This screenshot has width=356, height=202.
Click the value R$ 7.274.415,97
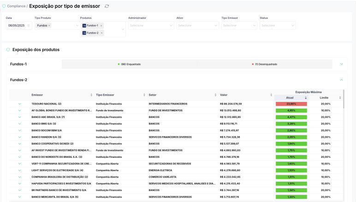pyautogui.click(x=229, y=130)
